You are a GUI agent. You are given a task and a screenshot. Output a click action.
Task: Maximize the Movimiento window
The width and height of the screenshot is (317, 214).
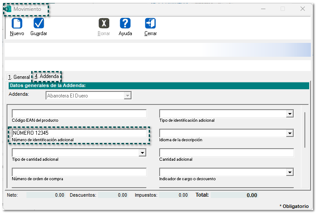tap(283, 9)
